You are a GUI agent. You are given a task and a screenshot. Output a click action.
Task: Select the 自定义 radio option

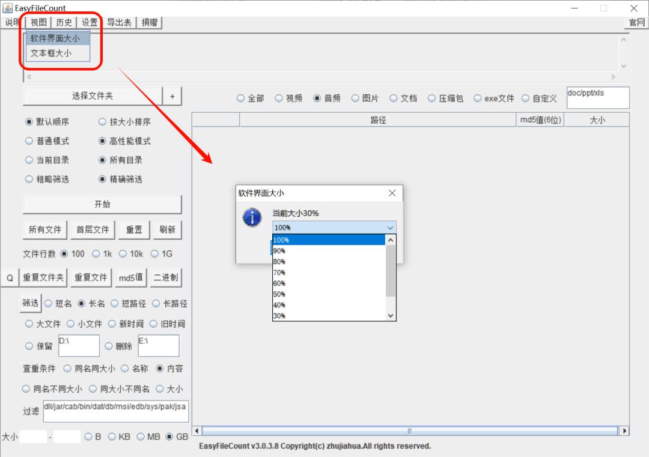point(539,98)
